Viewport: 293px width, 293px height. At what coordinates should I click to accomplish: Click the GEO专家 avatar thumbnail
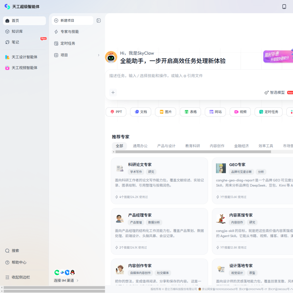(221, 168)
